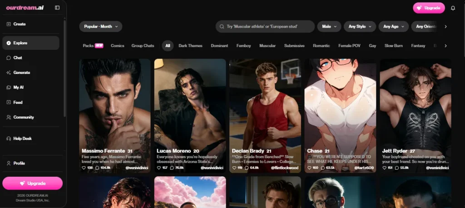Open the Any Style filter dropdown

pyautogui.click(x=360, y=26)
